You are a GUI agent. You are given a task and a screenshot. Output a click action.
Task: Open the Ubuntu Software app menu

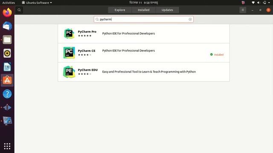37,3
